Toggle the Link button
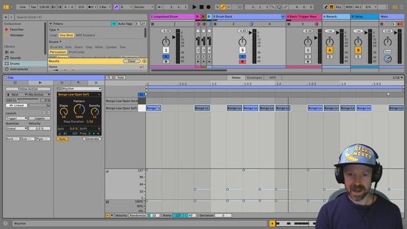 click(x=23, y=7)
